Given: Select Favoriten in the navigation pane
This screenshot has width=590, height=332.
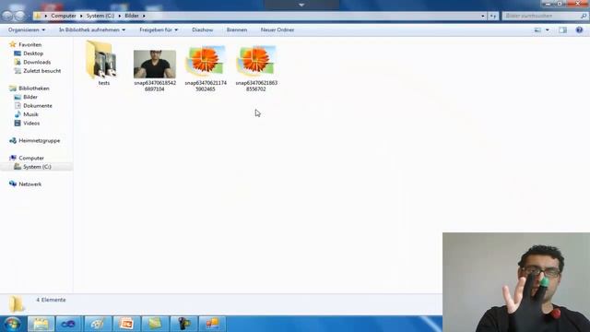Looking at the screenshot, I should pos(30,44).
